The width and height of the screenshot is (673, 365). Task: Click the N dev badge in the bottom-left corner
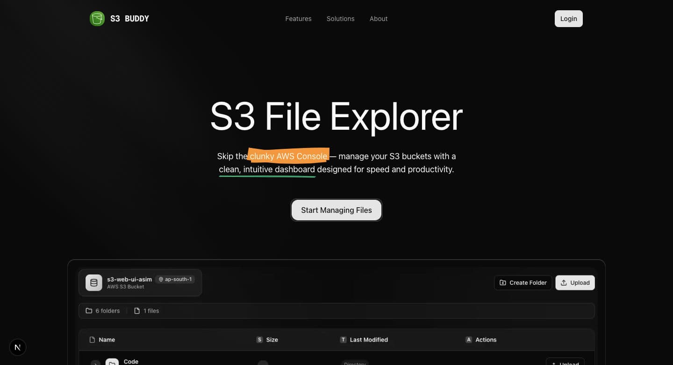click(x=17, y=347)
